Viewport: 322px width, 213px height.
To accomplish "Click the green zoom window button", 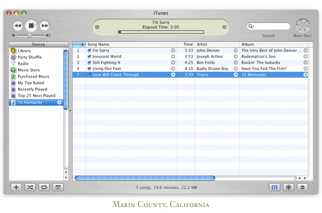I will click(x=24, y=14).
